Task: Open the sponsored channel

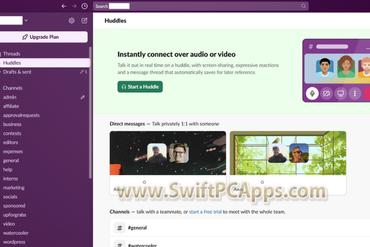Action: click(x=14, y=206)
